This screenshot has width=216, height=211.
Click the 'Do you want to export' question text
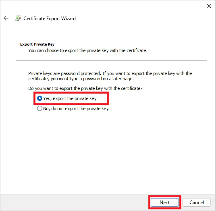(x=85, y=88)
